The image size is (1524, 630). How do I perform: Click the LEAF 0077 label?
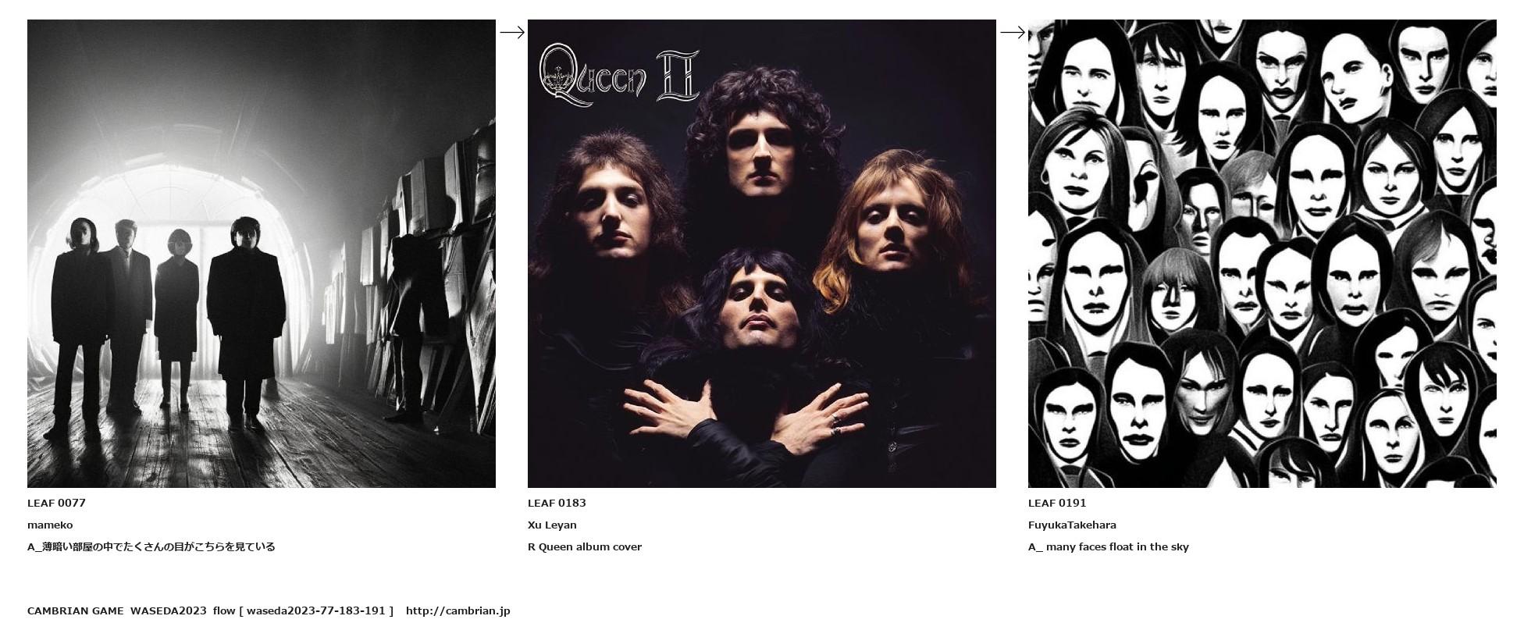point(56,503)
